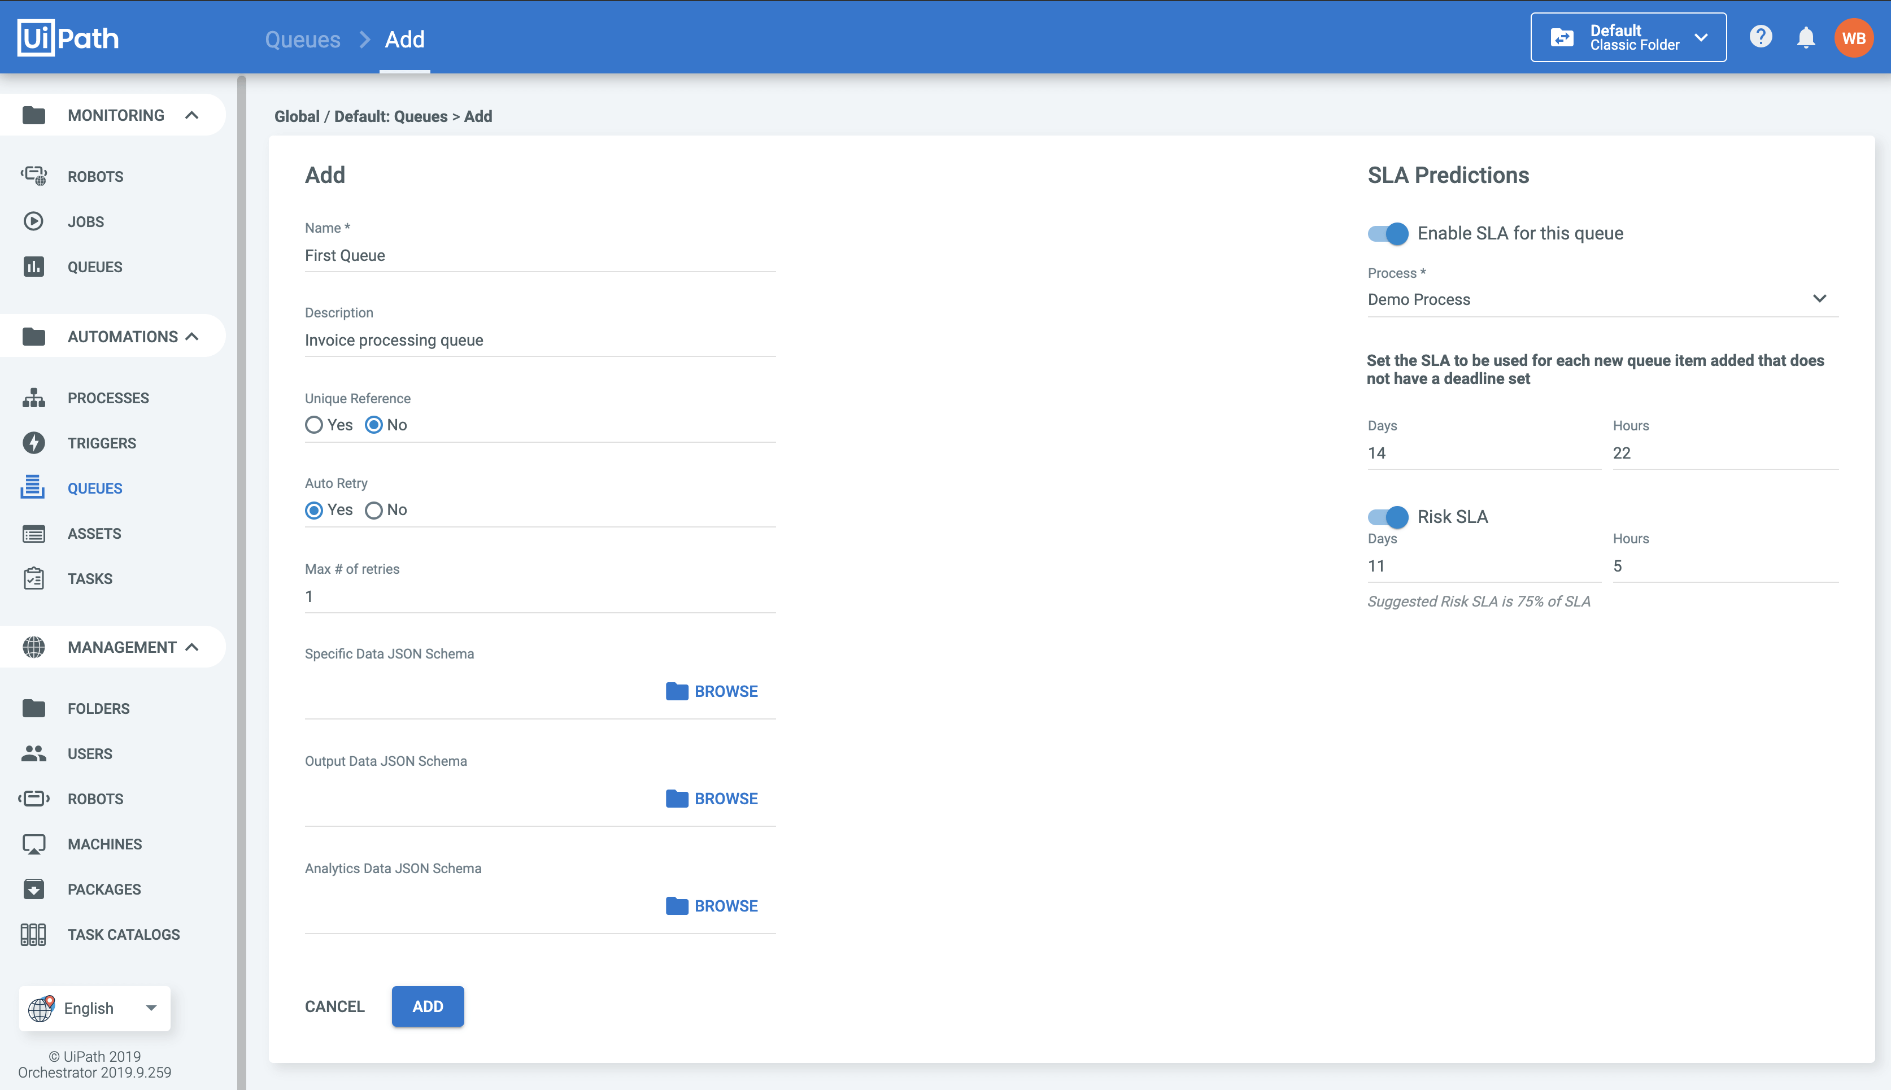Browse for Output Data JSON Schema
The image size is (1891, 1090).
(711, 799)
